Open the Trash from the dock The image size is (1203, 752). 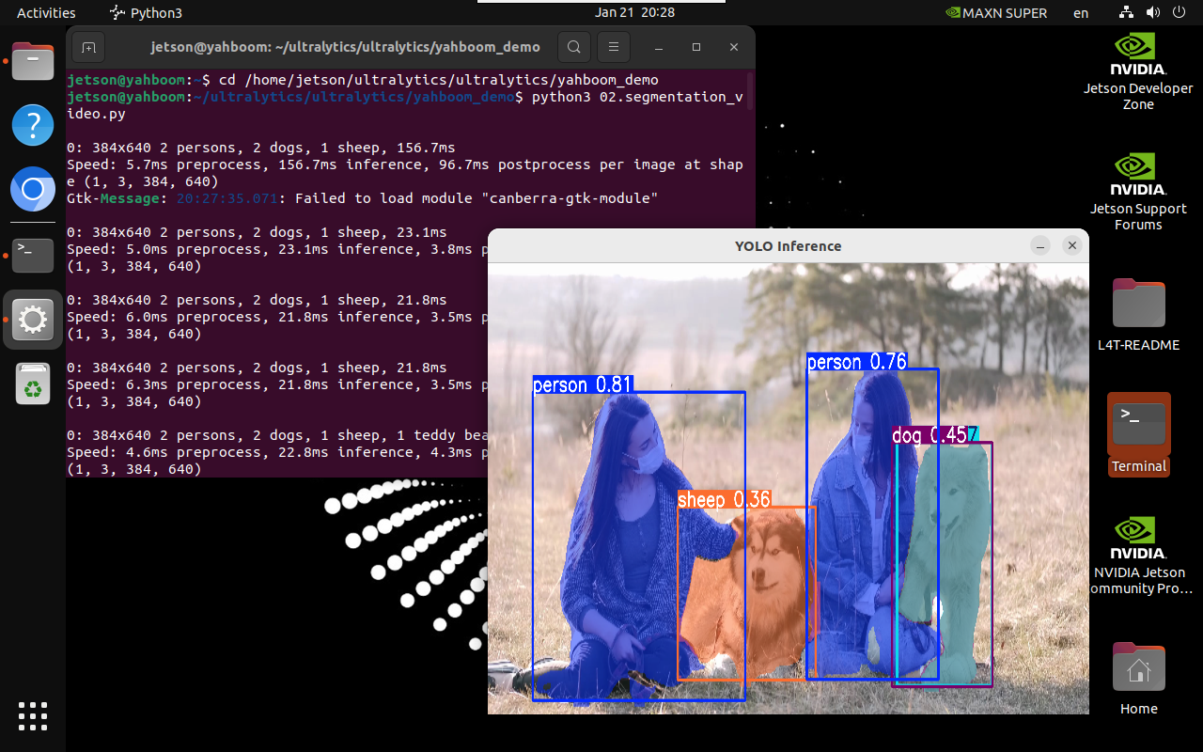33,384
